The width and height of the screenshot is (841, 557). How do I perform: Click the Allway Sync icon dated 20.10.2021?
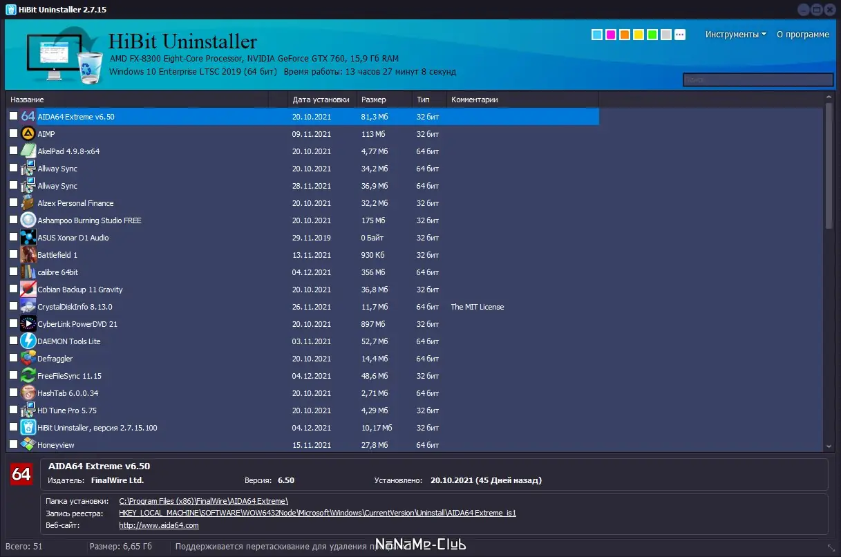click(28, 168)
